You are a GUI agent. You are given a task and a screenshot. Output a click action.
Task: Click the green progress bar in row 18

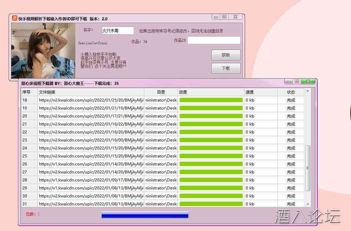[x=211, y=100]
